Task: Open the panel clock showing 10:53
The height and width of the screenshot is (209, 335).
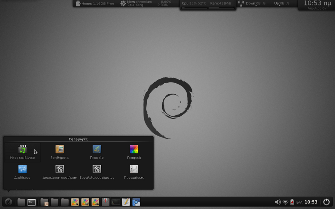Action: point(311,202)
